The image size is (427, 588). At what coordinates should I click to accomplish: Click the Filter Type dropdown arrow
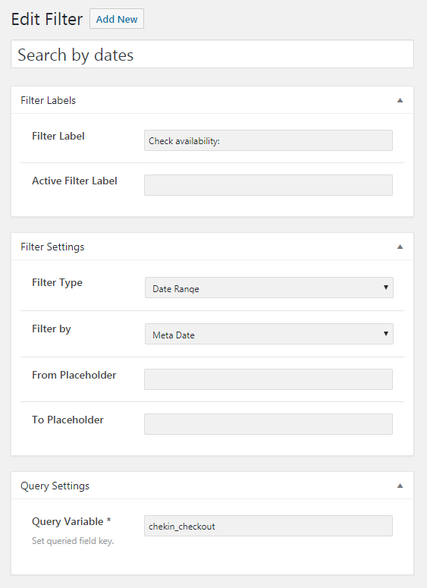(x=385, y=288)
